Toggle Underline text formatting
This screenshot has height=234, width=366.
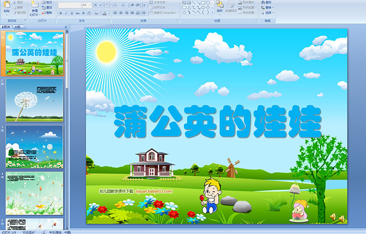[72, 13]
